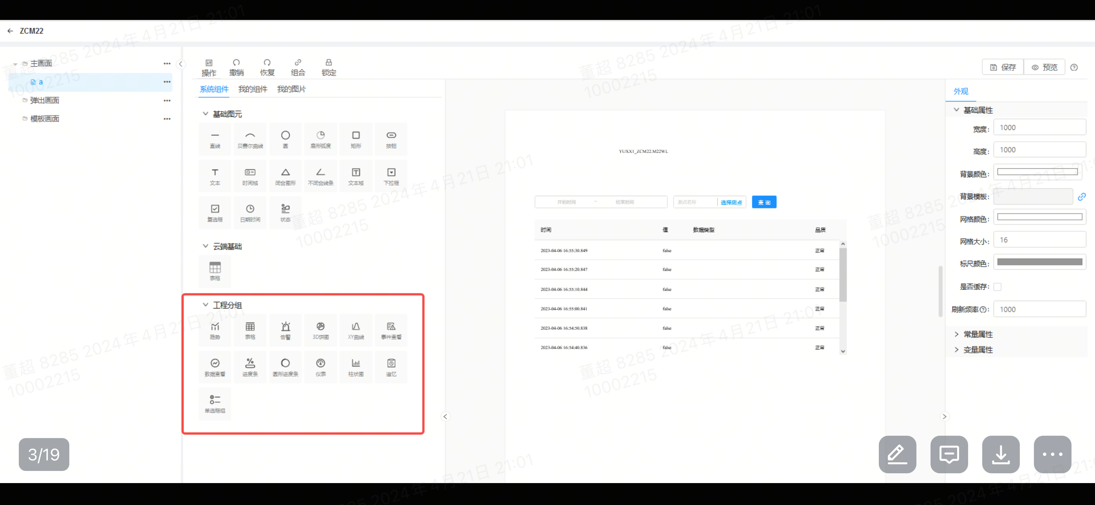Select the 日期时间 datetime component

coord(250,213)
